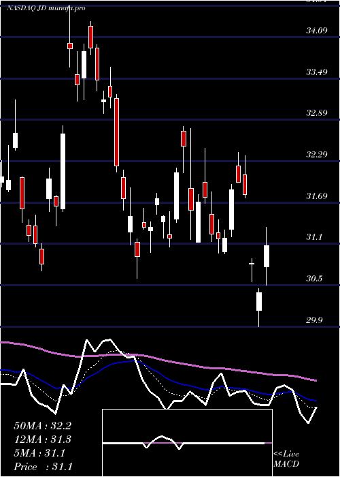
Task: Select the 32.89 price axis label
Action: (x=316, y=113)
